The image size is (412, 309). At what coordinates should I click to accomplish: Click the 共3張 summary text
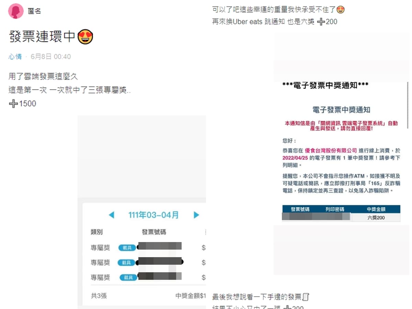coord(99,296)
